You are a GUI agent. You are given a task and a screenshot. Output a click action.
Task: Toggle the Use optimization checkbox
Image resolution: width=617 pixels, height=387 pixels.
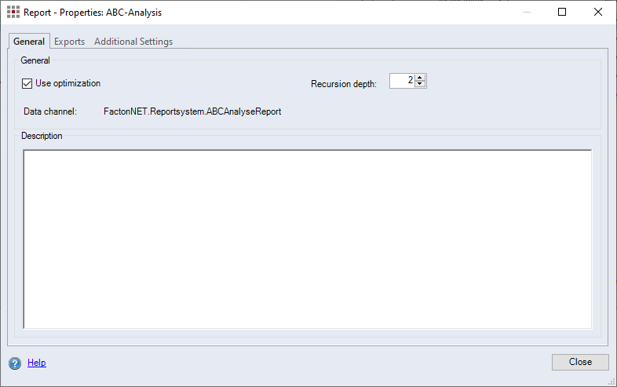tap(27, 83)
